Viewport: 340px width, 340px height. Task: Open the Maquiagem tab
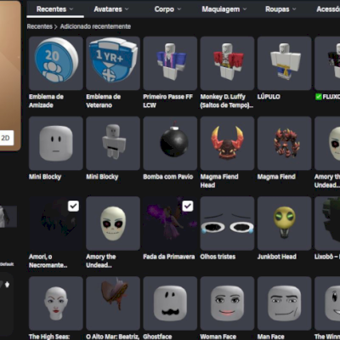(224, 9)
